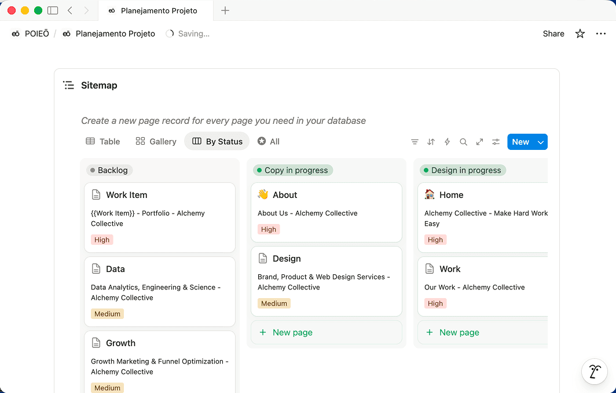Open floating assistant button at bottom right
616x393 pixels.
595,372
